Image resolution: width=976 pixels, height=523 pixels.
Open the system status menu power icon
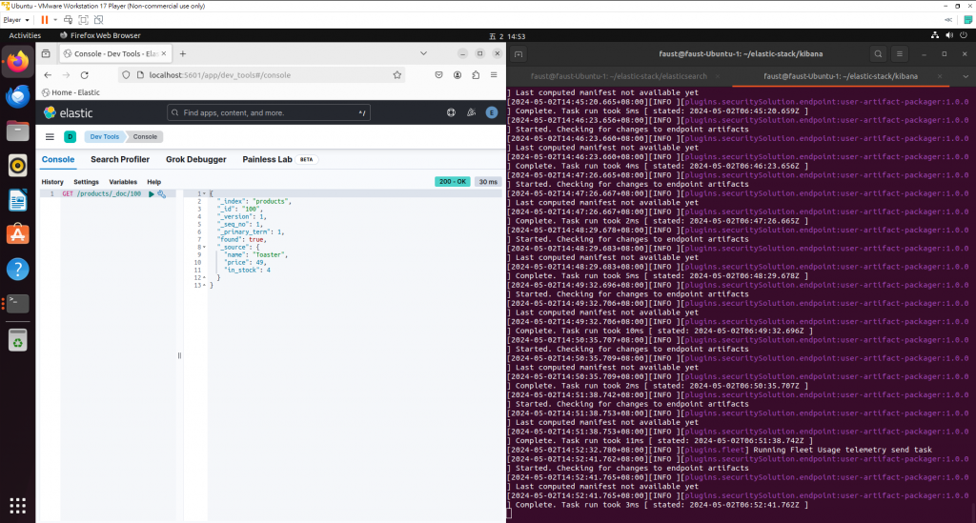(964, 35)
